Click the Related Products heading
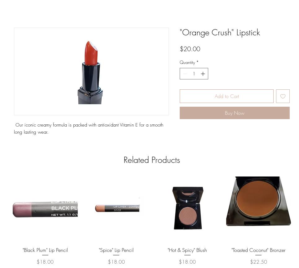This screenshot has width=299, height=268. click(152, 160)
